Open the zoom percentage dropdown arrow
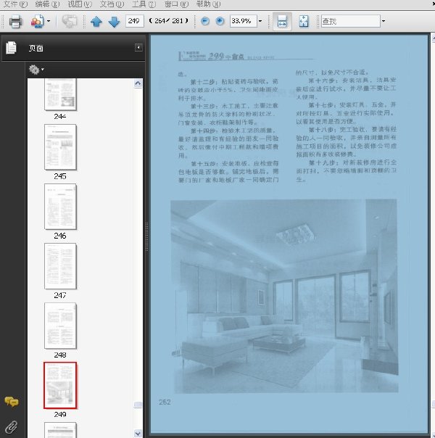Image resolution: width=435 pixels, height=438 pixels. [x=260, y=21]
